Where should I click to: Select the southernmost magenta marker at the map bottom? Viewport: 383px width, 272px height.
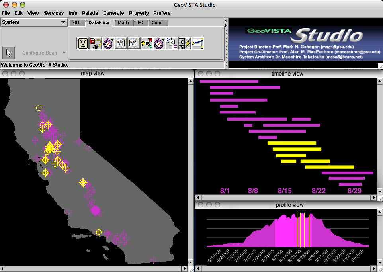[153, 260]
